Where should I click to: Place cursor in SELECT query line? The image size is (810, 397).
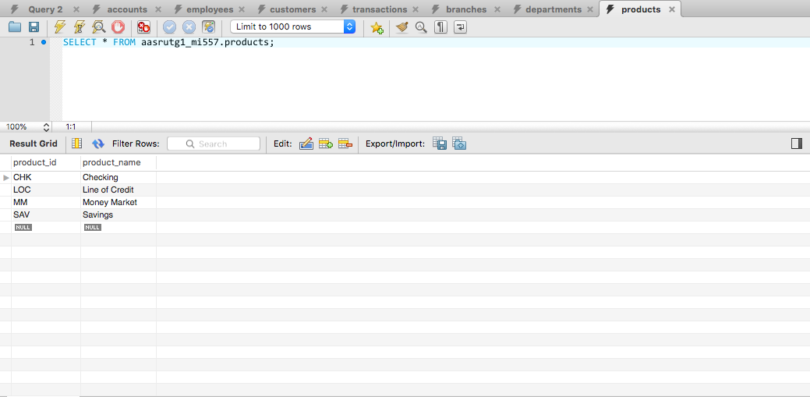(168, 42)
